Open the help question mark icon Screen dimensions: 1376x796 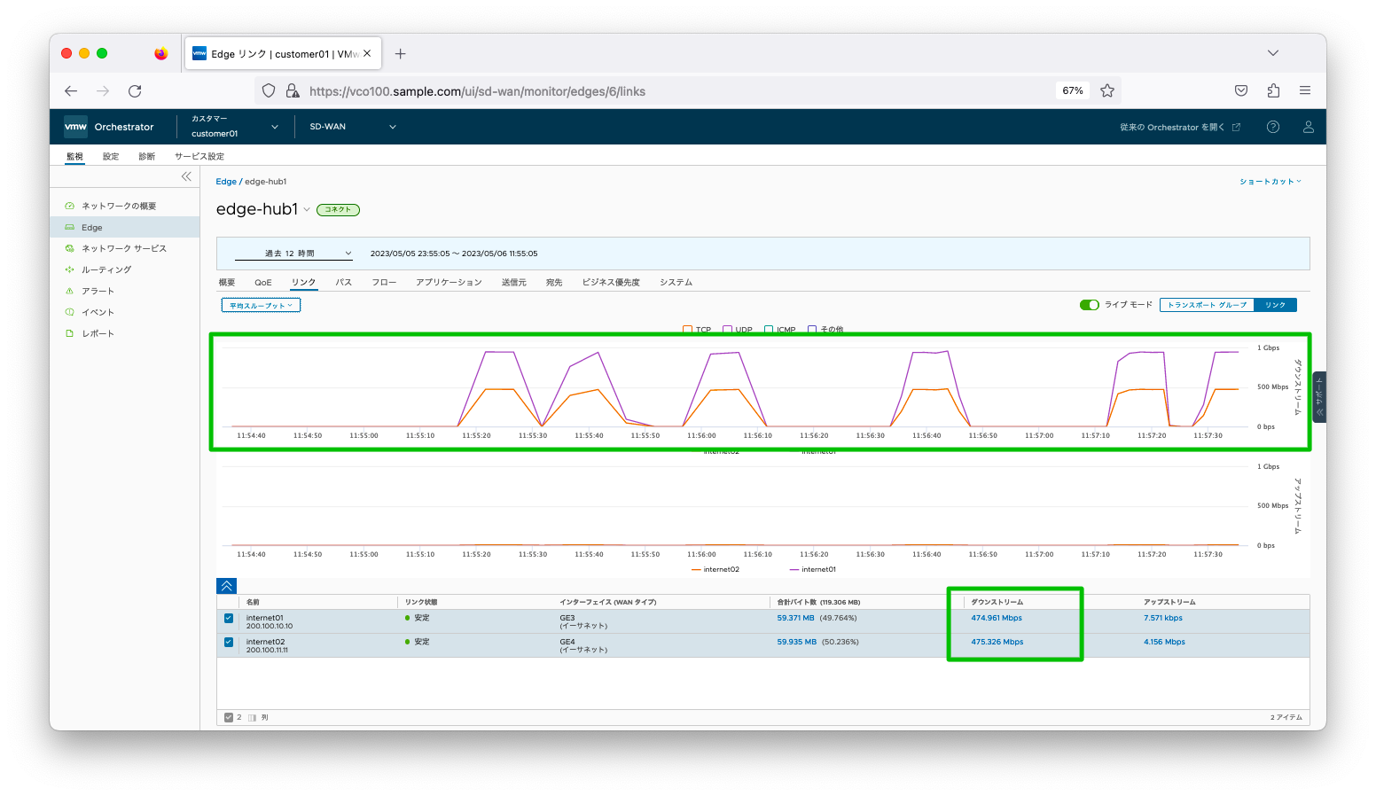(1273, 127)
